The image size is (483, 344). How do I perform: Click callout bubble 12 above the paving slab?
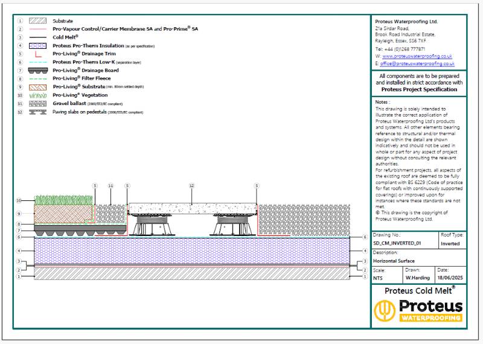(x=191, y=186)
